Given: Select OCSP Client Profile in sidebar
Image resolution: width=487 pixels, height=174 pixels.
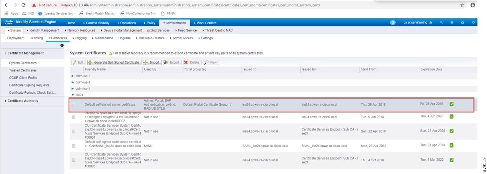Looking at the screenshot, I should (x=23, y=78).
